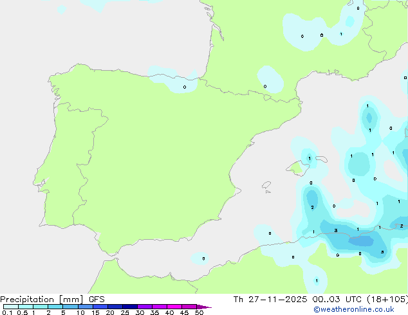Viewport: 408px width, 315px height.
Task: Open the weatheronline.co.uk link
Action: coord(354,309)
